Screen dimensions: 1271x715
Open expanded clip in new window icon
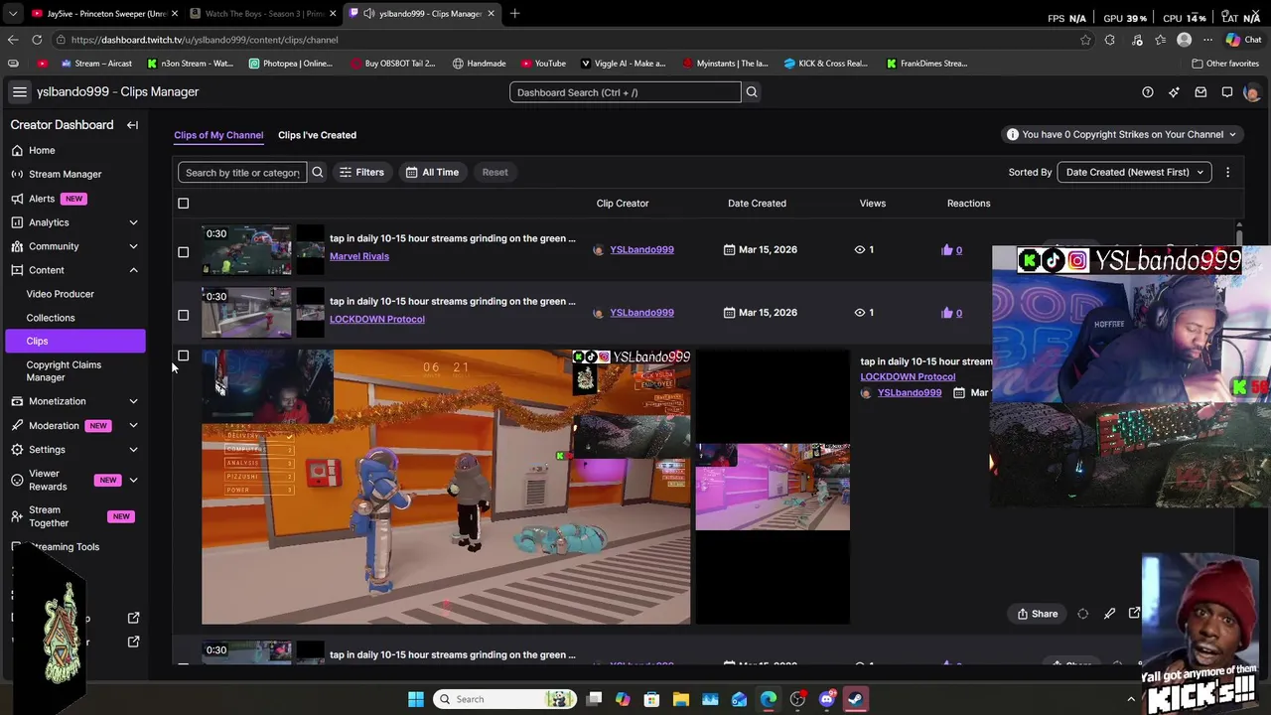tap(1135, 614)
